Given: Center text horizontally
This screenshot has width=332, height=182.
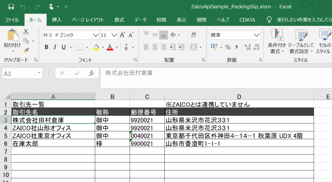Looking at the screenshot, I should pos(155,47).
